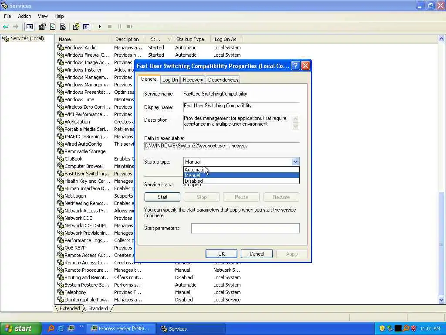Viewport: 446px width, 335px height.
Task: Click the Pause Service toolbar icon
Action: pos(120,27)
